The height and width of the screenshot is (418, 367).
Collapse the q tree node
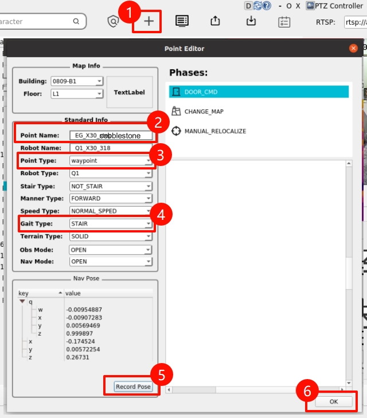click(x=22, y=301)
